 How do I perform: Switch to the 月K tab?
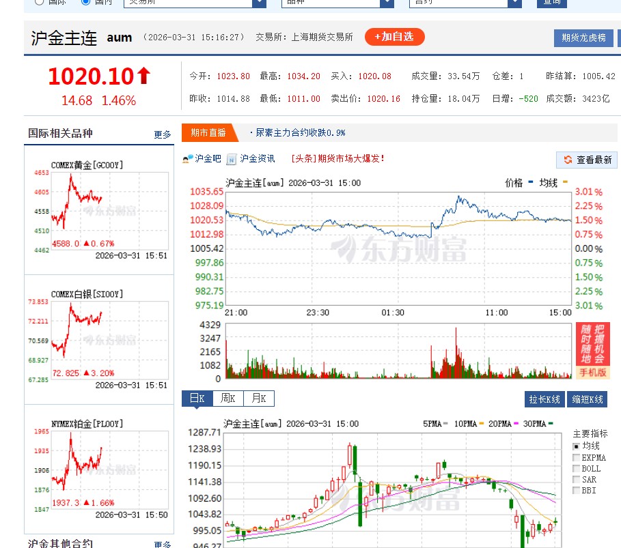pos(258,398)
